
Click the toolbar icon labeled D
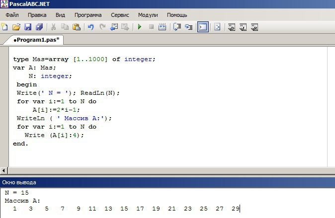(x=232, y=27)
